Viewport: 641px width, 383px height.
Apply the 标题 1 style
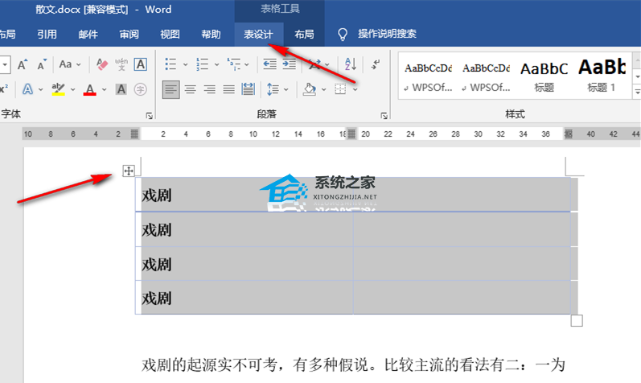(602, 76)
